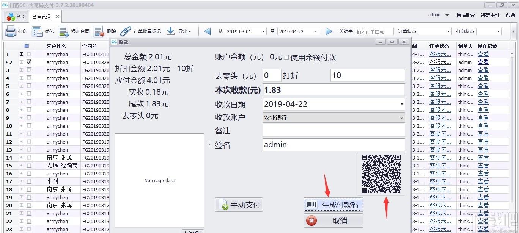Open the start date 2019-03-01 dropdown
Image resolution: width=519 pixels, height=233 pixels.
tap(264, 31)
